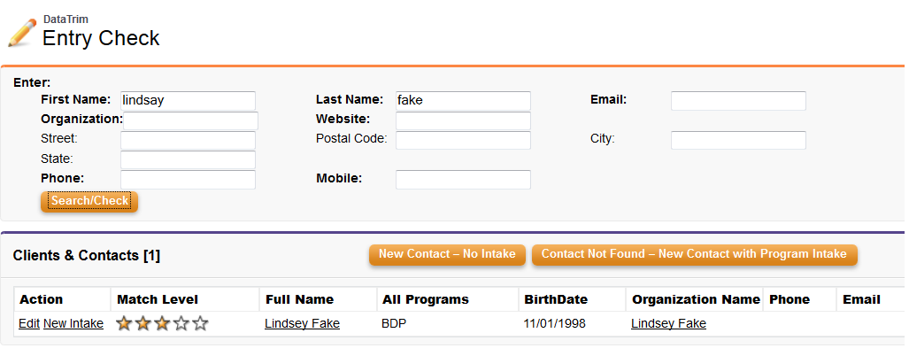This screenshot has height=356, width=909.
Task: Click New Contact – No Intake button
Action: [x=447, y=254]
